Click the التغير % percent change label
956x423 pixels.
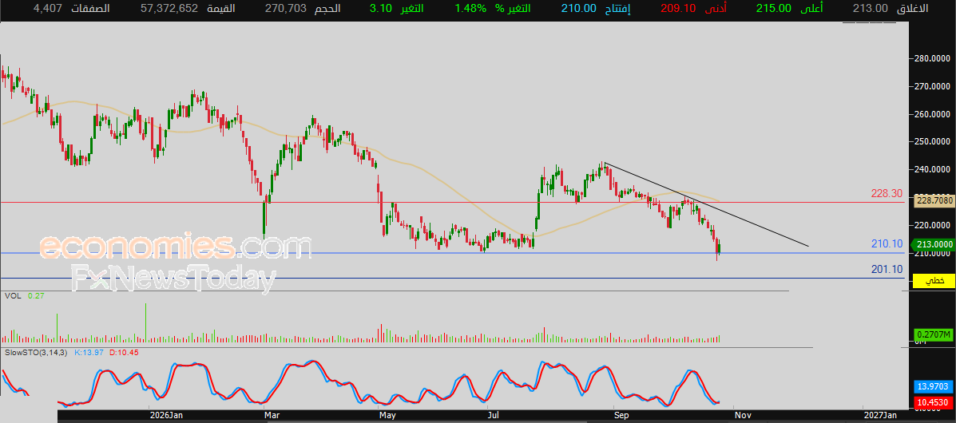click(511, 9)
